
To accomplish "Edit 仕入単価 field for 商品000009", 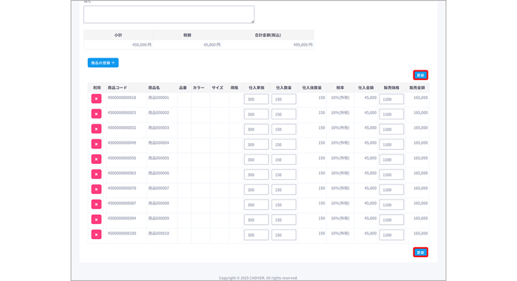I will tap(256, 220).
